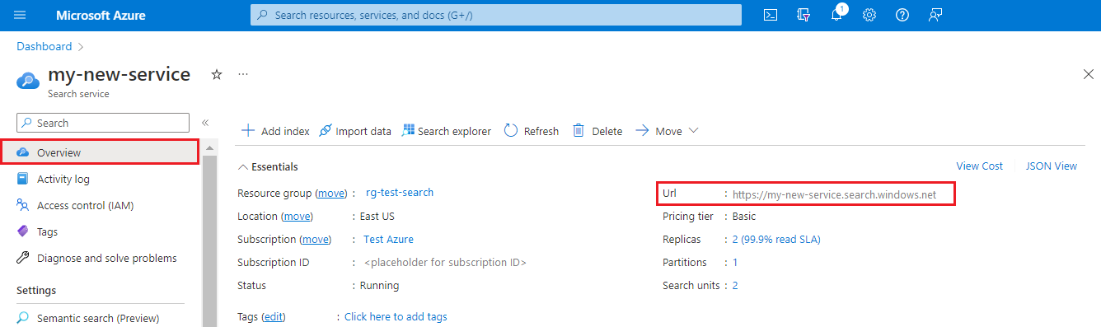This screenshot has height=327, width=1101.
Task: Open the ellipsis more options next to title
Action: (x=243, y=74)
